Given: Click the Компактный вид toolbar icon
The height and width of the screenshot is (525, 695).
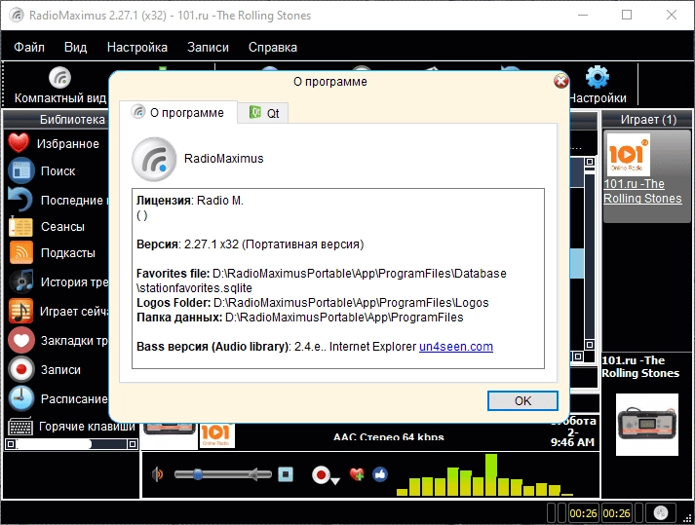Looking at the screenshot, I should click(59, 78).
